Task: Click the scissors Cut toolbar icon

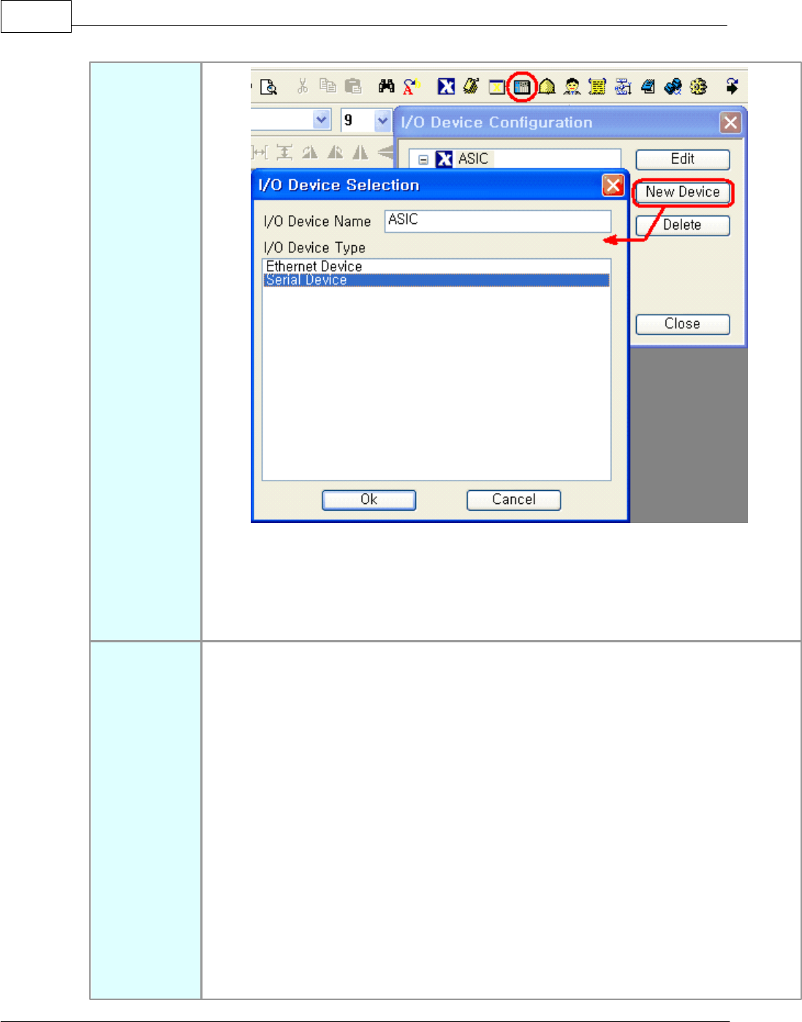Action: coord(302,86)
